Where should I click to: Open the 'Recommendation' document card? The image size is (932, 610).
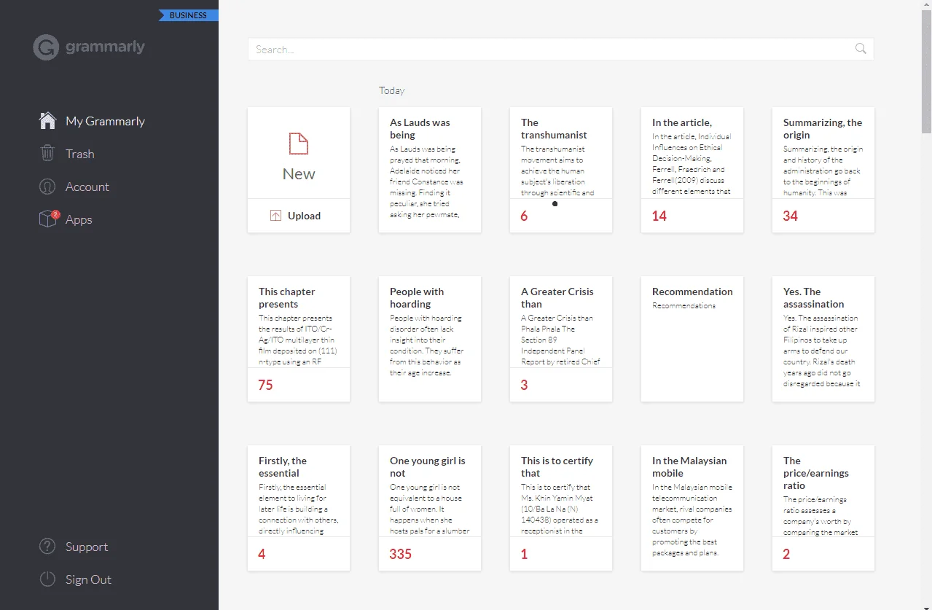692,339
